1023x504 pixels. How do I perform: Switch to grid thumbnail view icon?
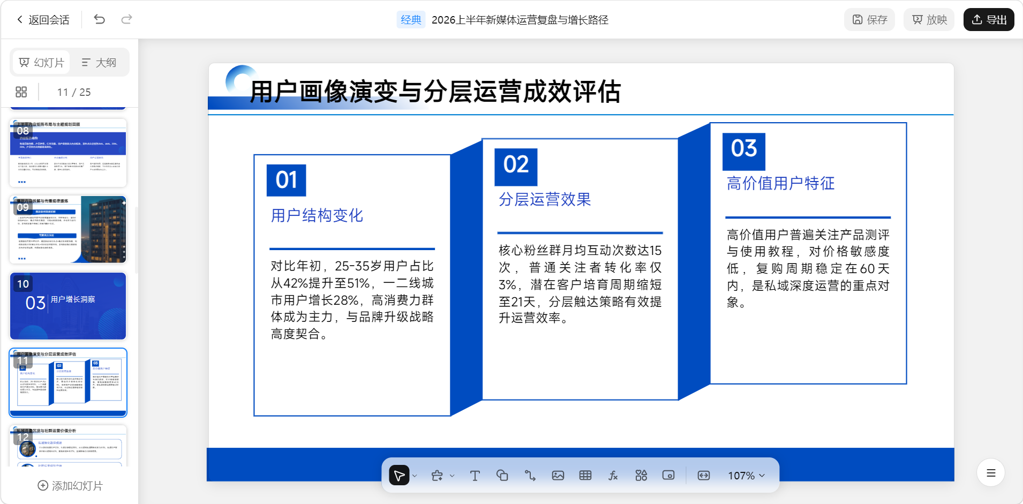pos(21,92)
